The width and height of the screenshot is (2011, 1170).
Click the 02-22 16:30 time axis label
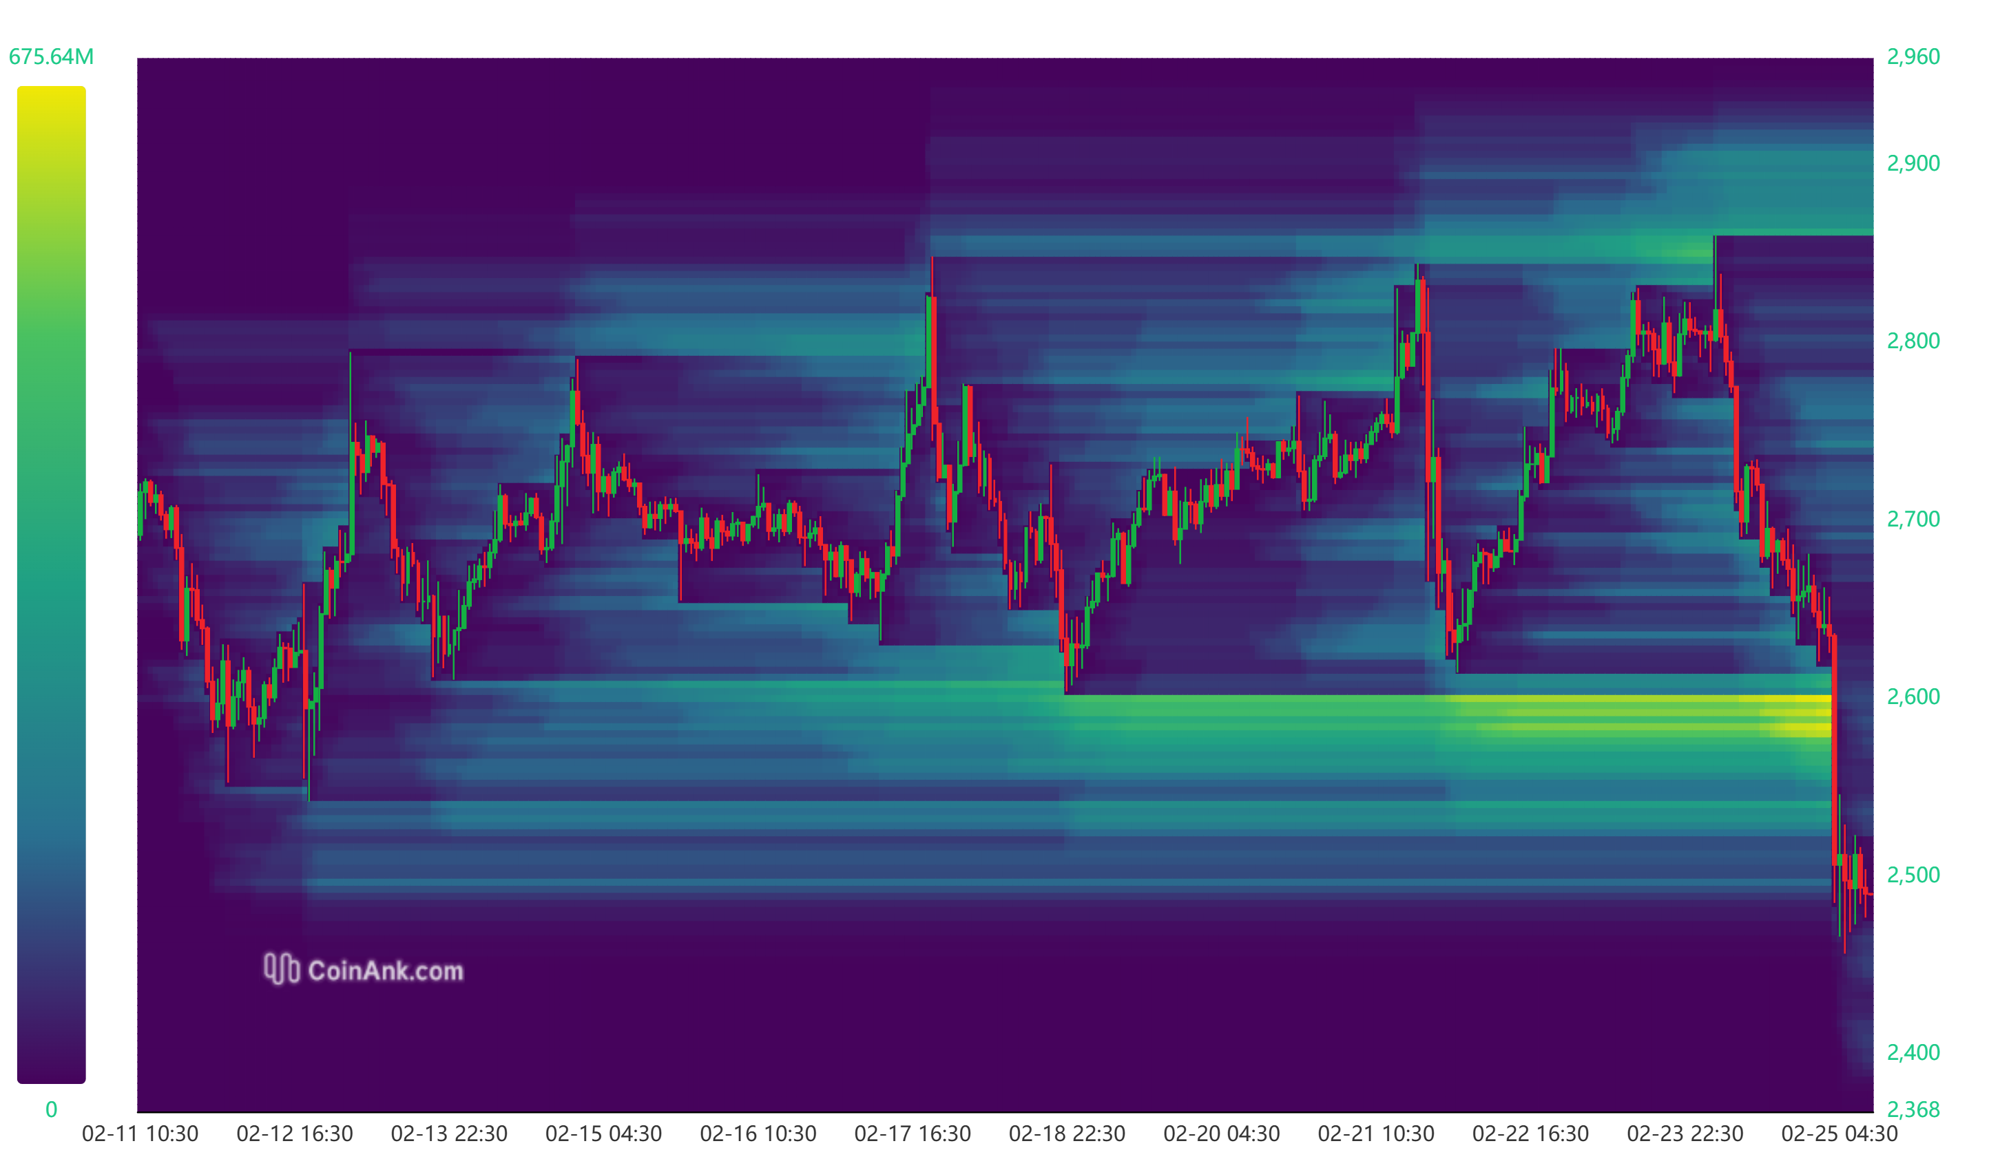pos(1530,1134)
